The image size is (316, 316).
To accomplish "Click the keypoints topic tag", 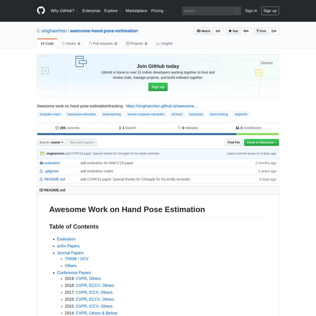I will coord(241,114).
